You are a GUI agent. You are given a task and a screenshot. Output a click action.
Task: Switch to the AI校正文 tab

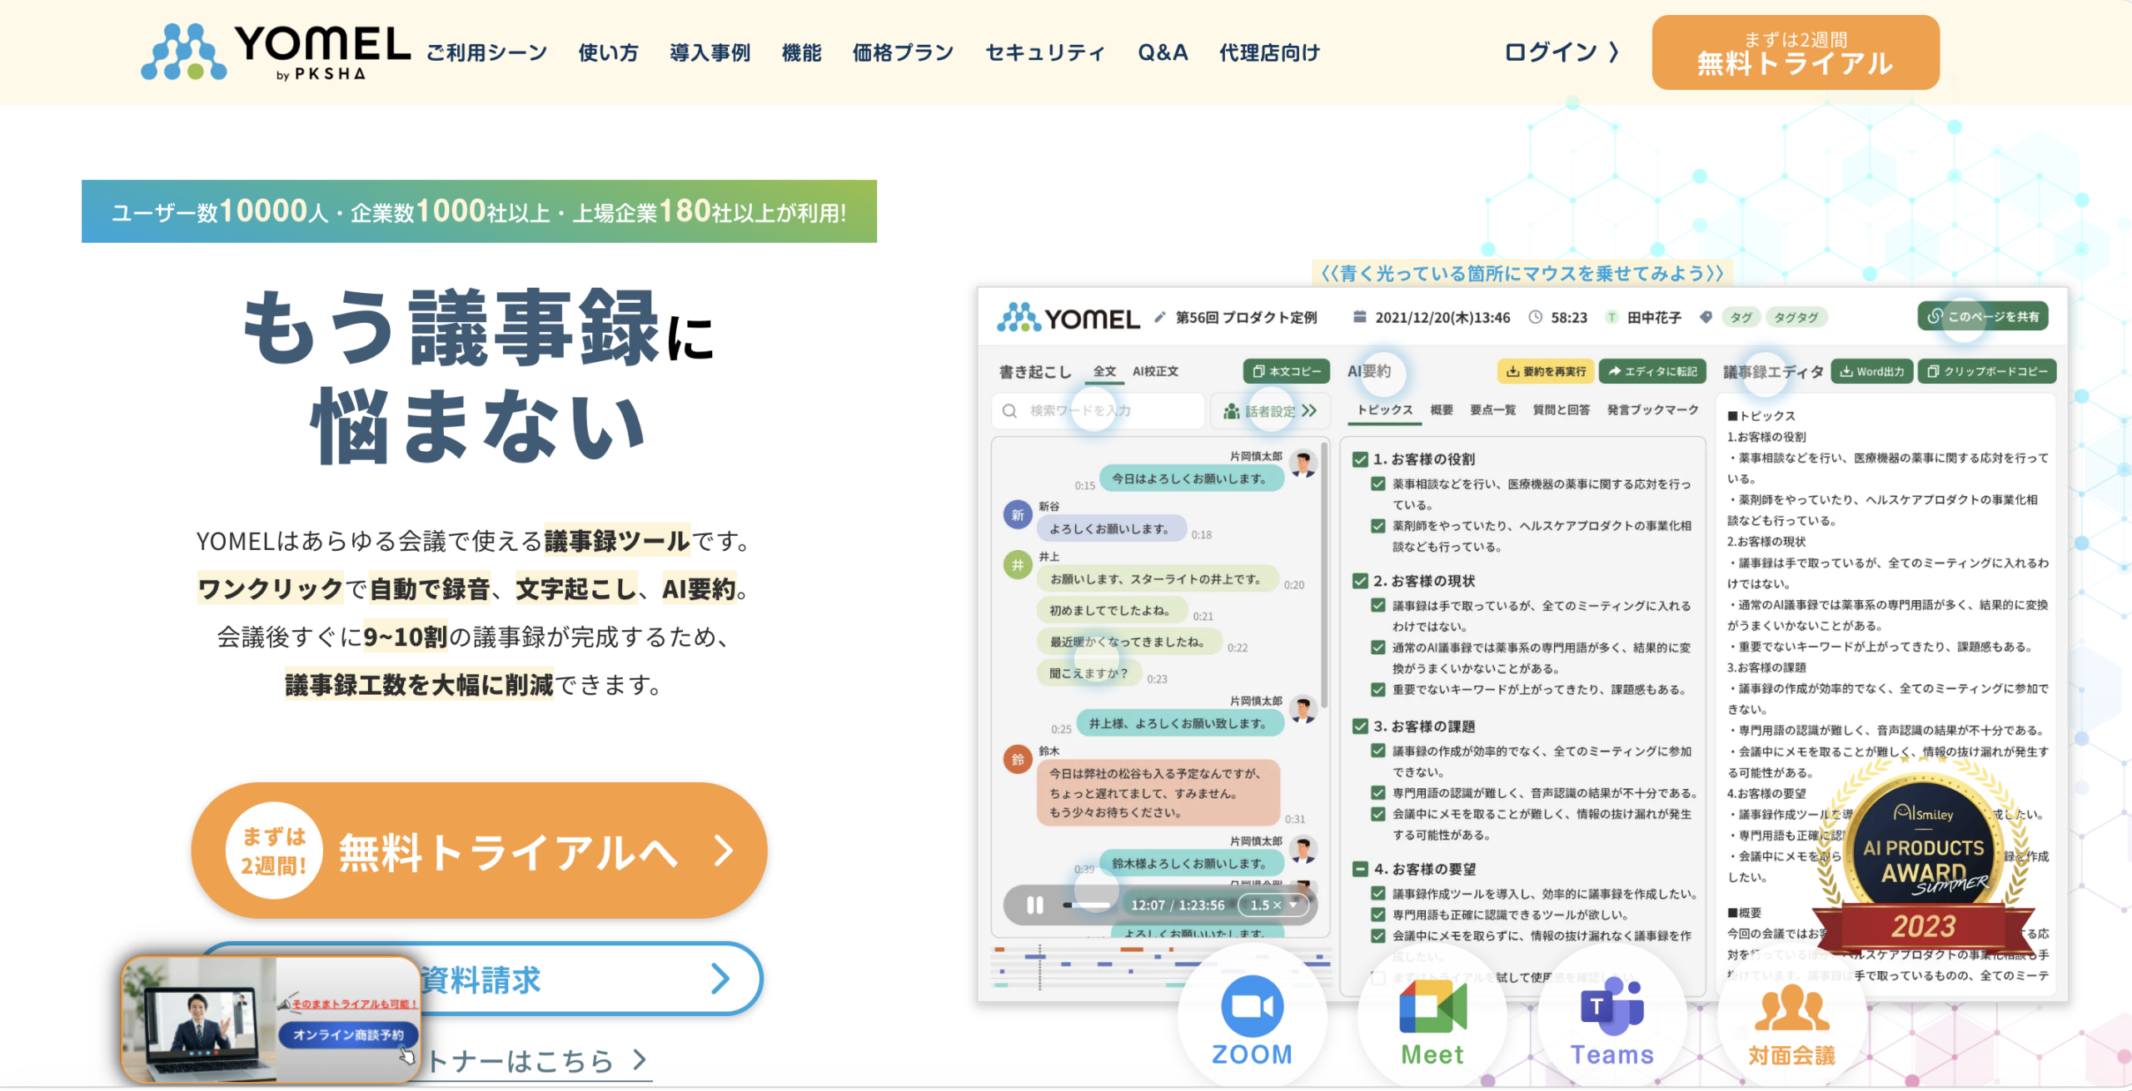tap(1155, 371)
